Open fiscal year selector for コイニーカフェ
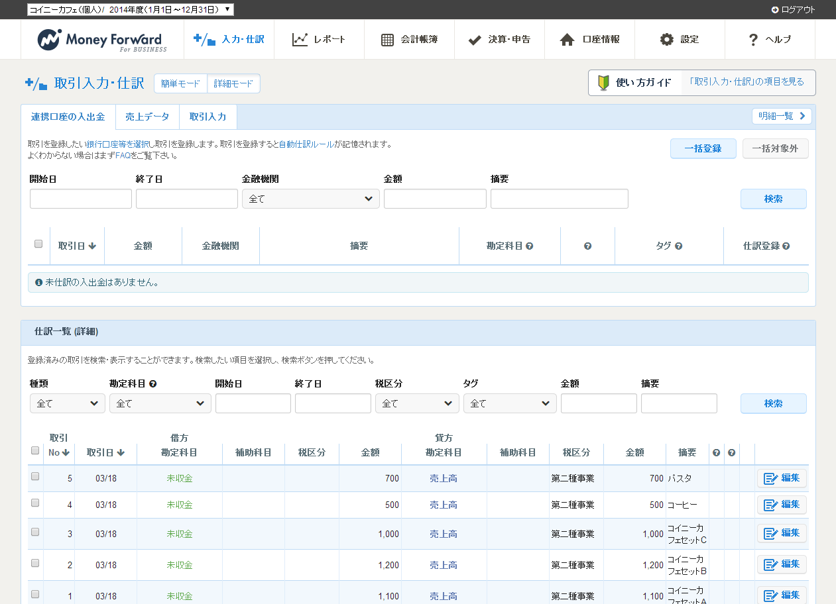This screenshot has height=604, width=836. (130, 9)
